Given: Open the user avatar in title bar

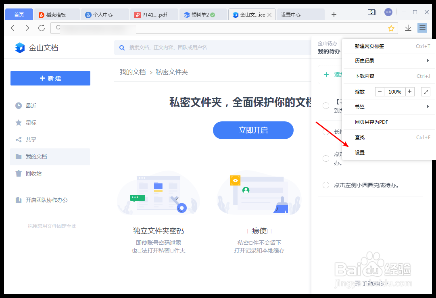Looking at the screenshot, I should 388,12.
